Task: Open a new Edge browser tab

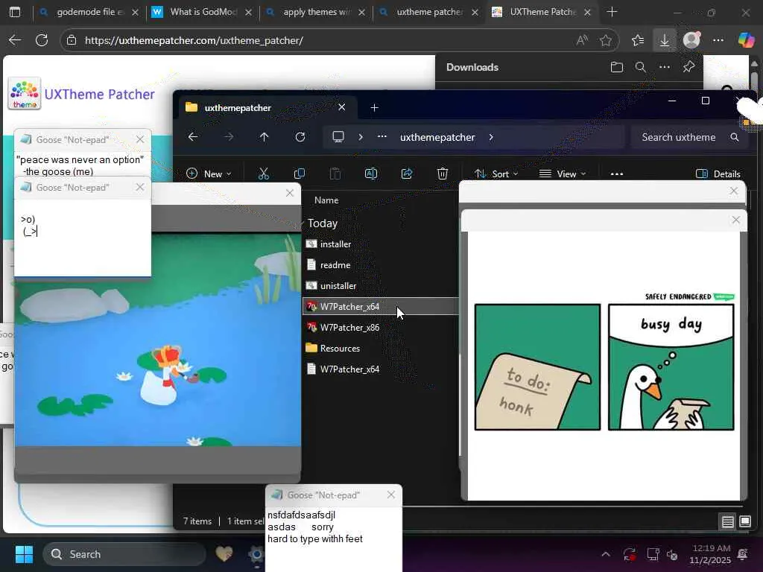Action: (x=612, y=12)
